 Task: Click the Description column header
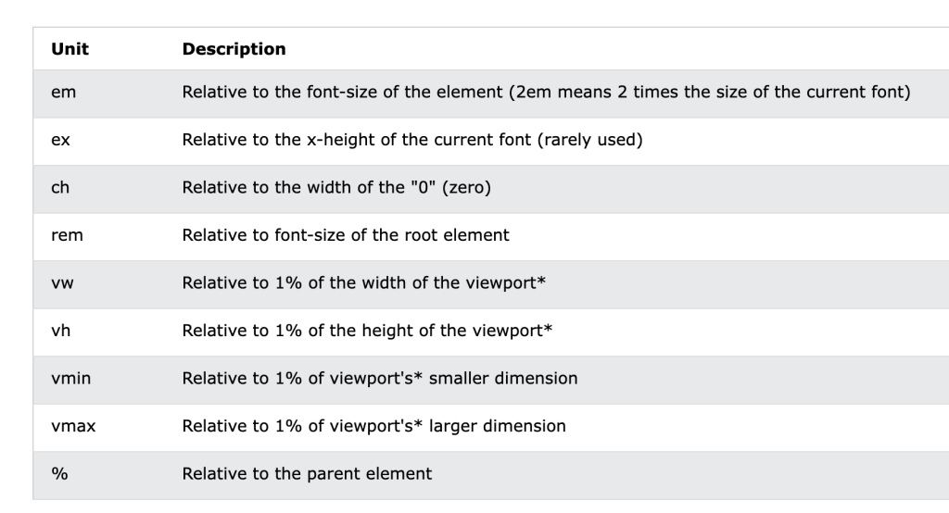tap(234, 49)
